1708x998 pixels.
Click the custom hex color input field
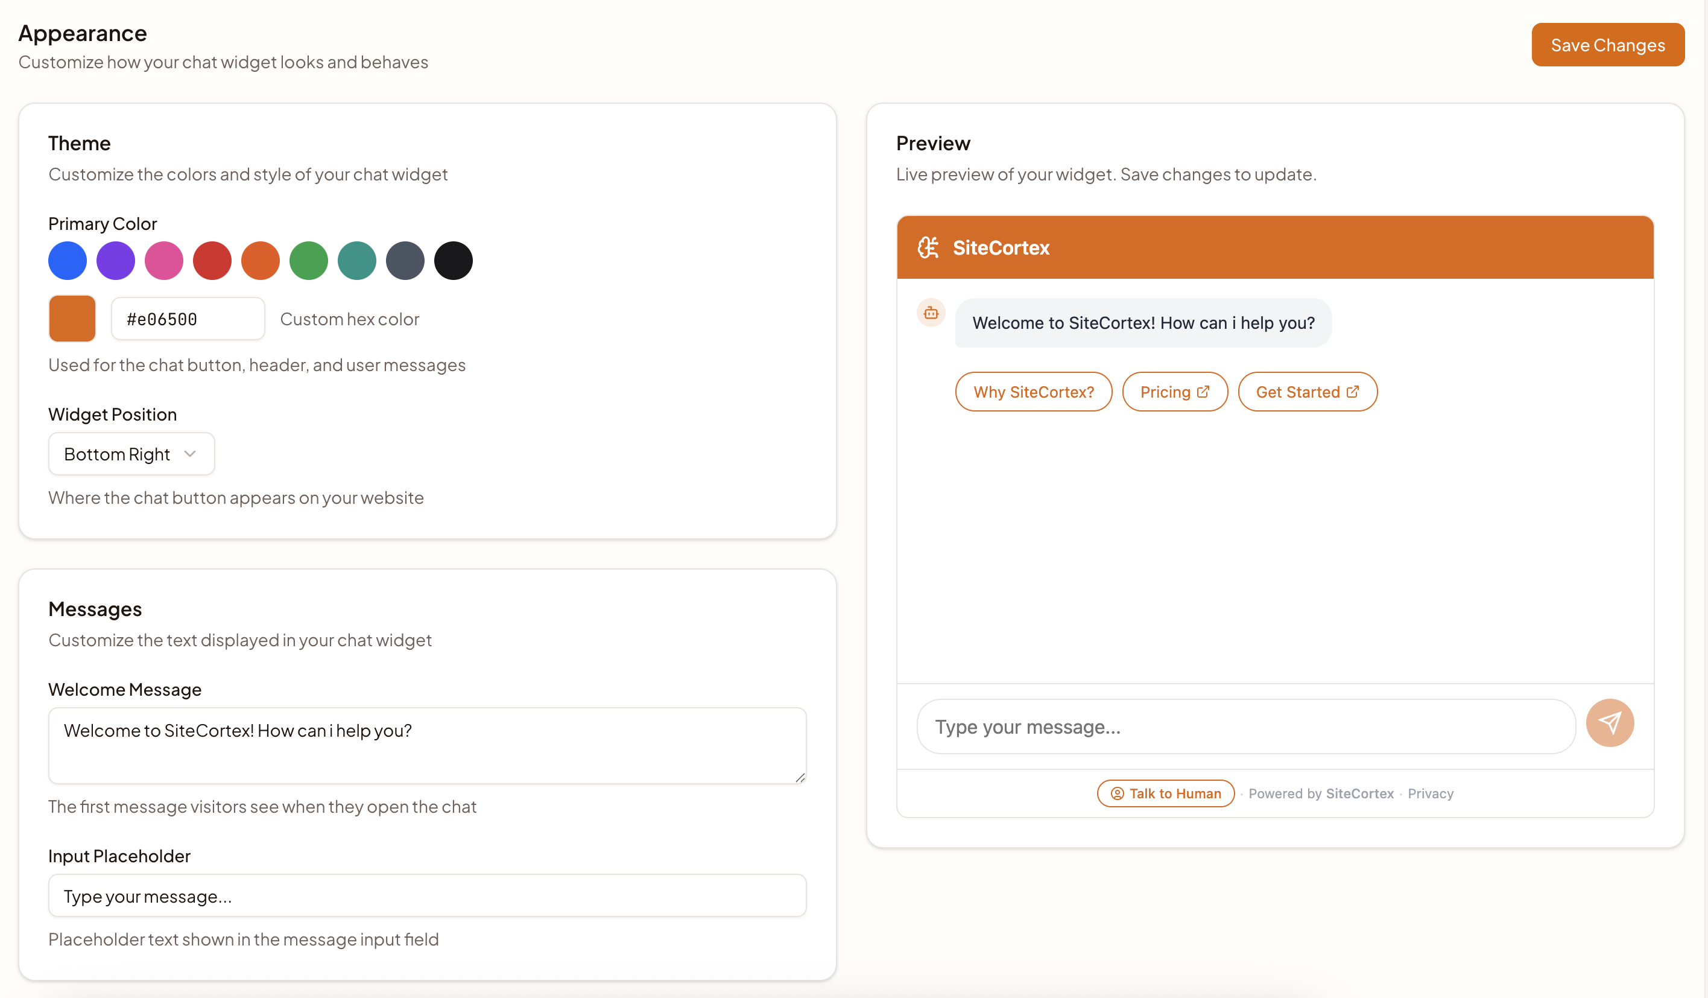click(x=188, y=318)
